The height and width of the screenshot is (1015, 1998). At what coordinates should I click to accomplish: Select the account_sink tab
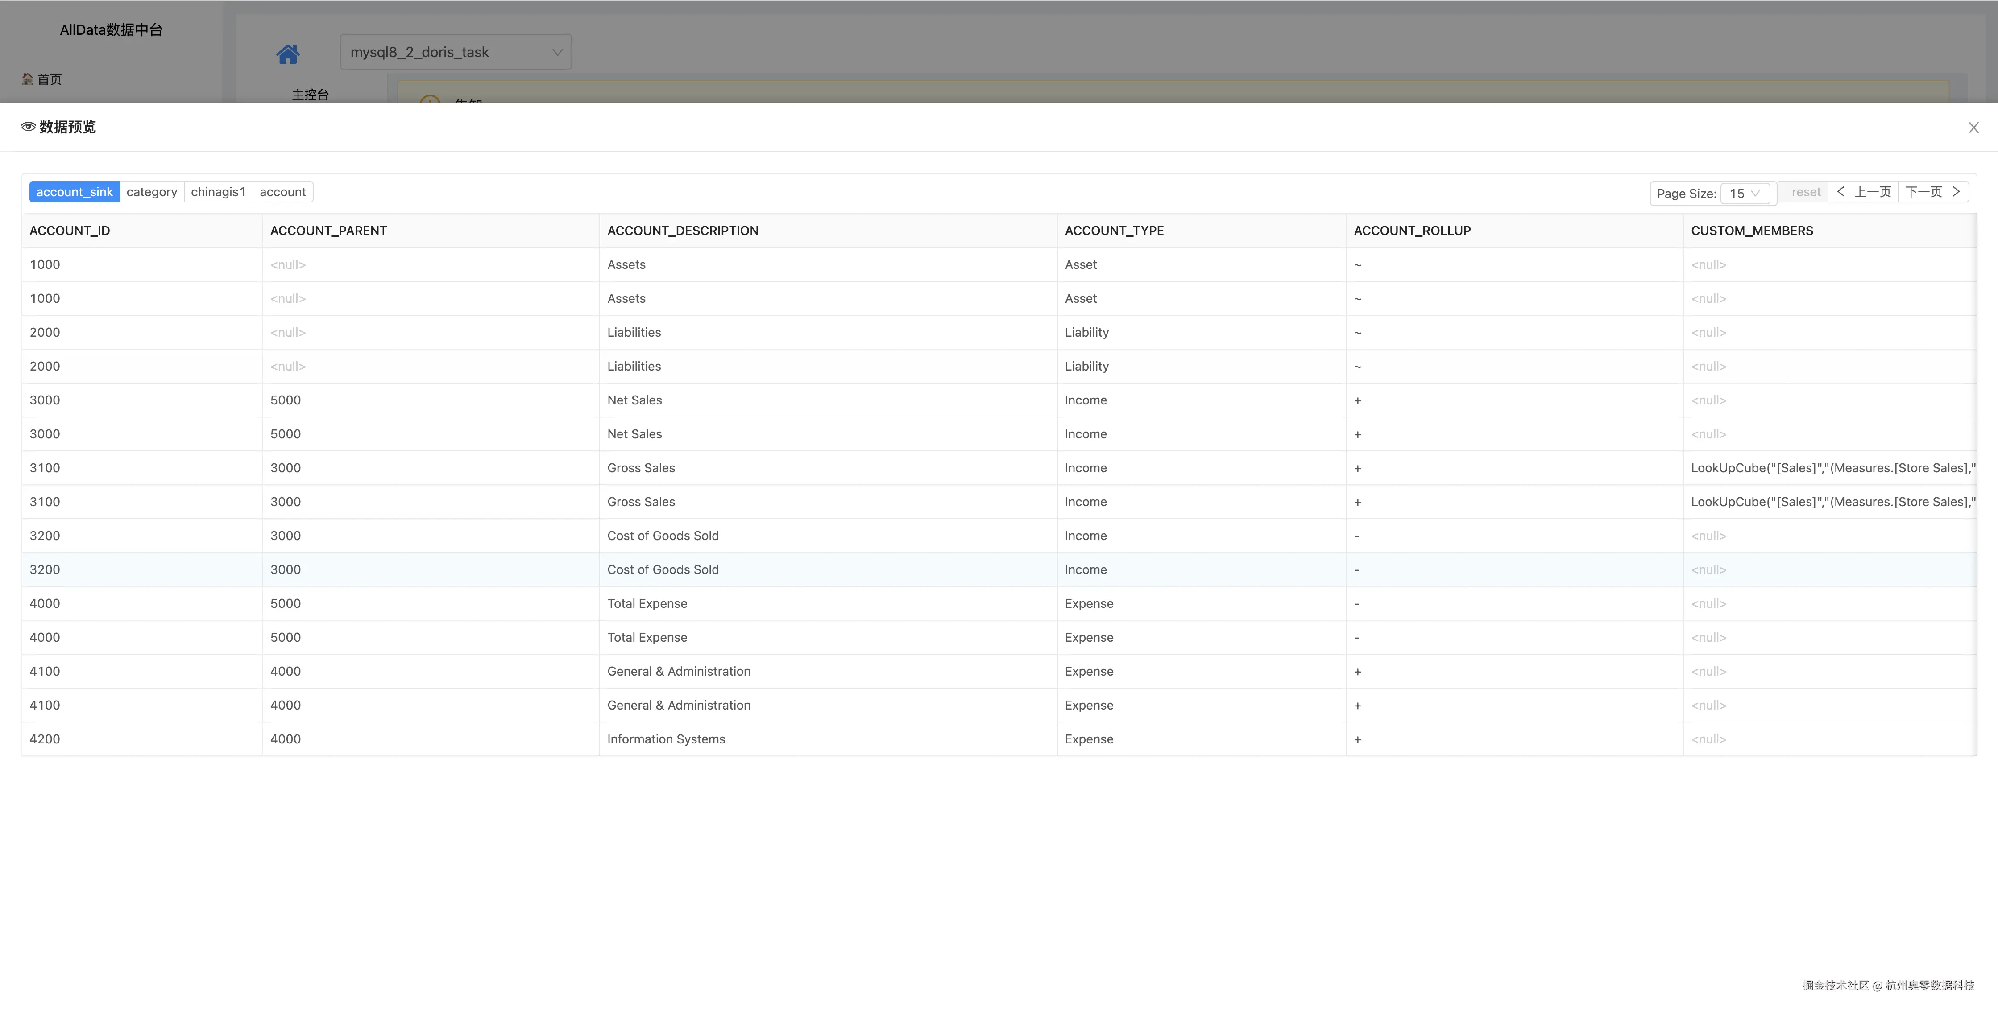point(75,192)
